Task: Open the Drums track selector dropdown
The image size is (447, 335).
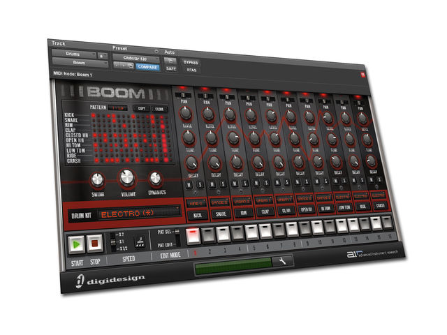Action: click(x=74, y=54)
